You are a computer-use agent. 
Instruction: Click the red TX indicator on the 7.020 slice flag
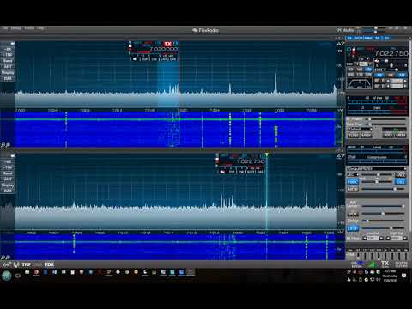click(x=167, y=44)
